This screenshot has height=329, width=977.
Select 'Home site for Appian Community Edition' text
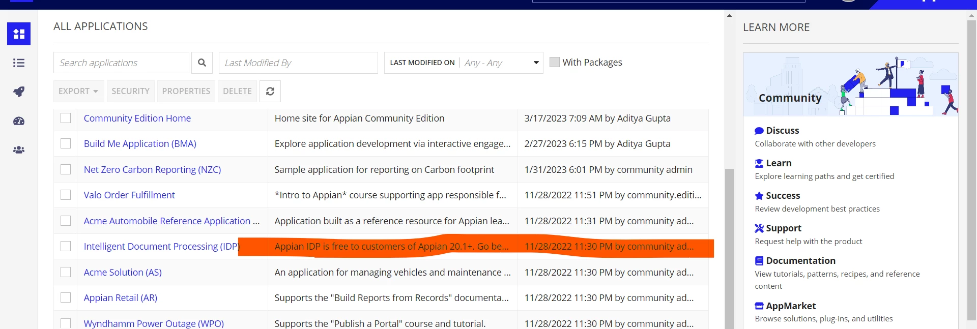pos(359,118)
